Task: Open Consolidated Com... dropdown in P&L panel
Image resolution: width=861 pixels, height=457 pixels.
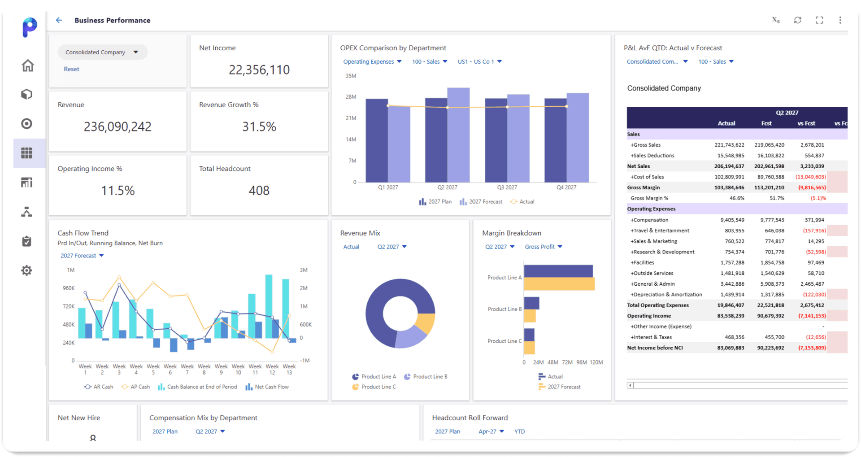Action: click(657, 61)
